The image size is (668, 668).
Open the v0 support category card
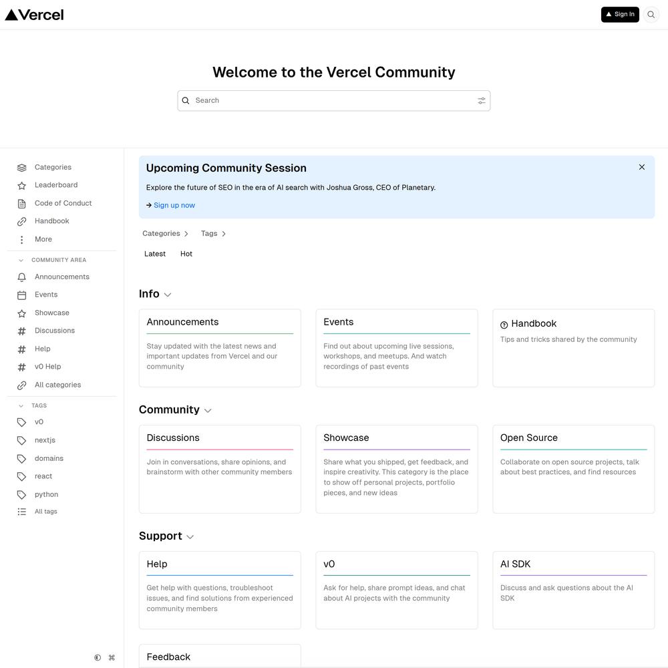click(x=397, y=590)
